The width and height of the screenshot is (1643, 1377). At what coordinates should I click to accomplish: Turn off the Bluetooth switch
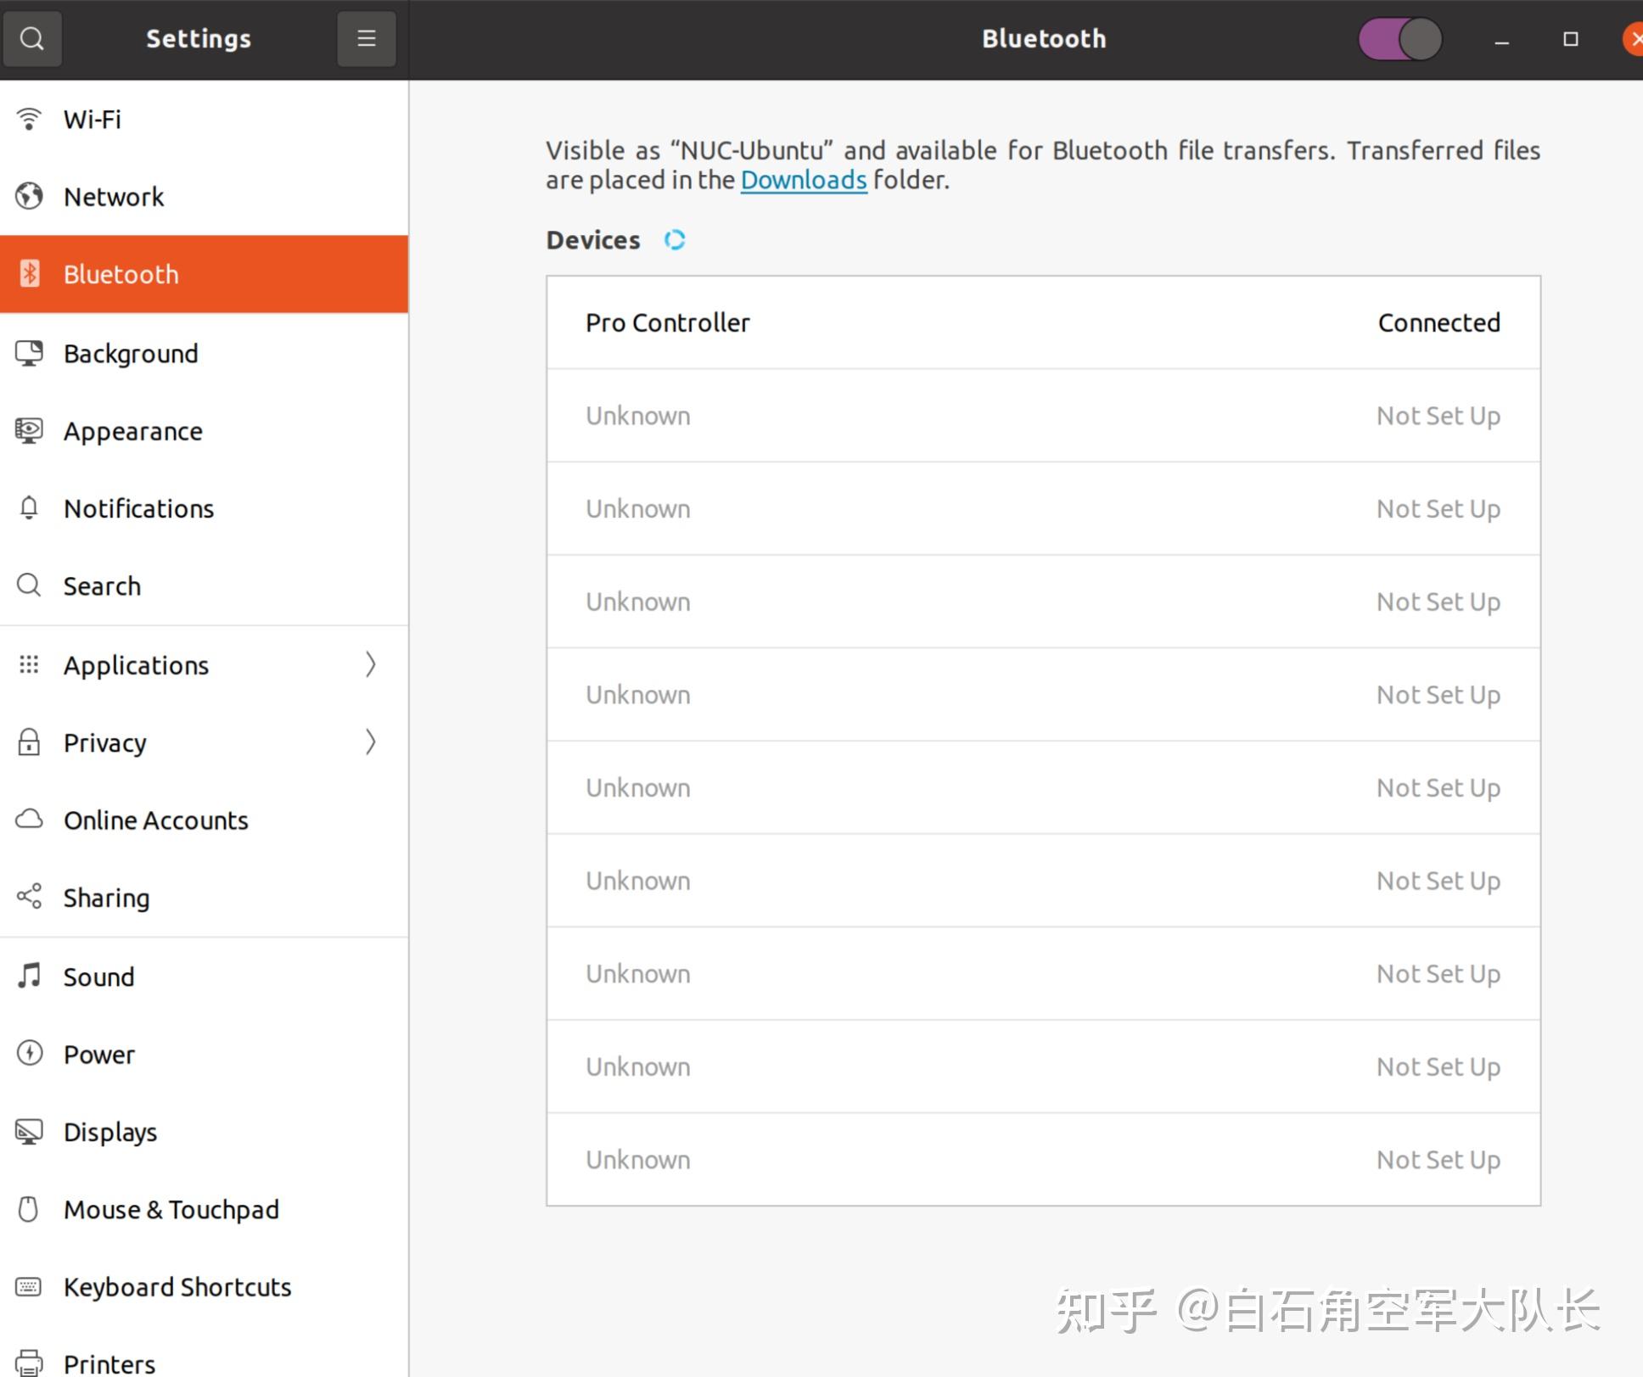1400,39
